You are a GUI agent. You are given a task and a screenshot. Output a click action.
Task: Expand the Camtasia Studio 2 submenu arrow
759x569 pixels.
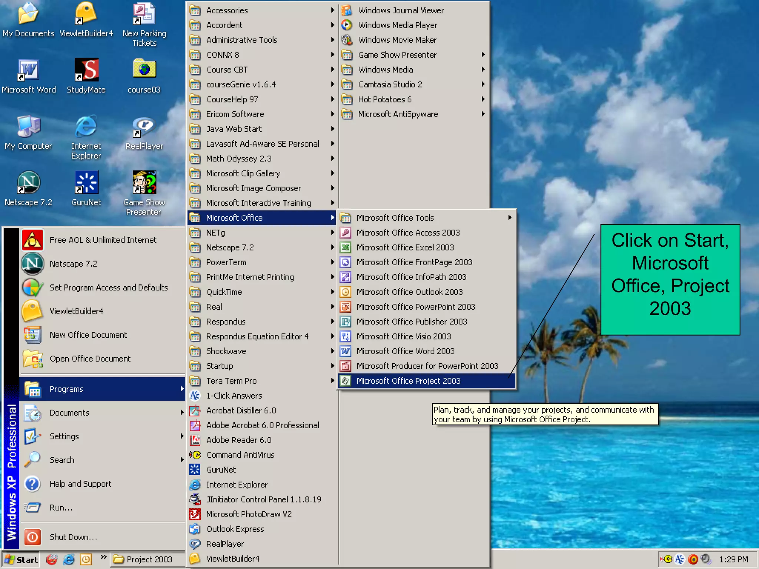(x=483, y=84)
